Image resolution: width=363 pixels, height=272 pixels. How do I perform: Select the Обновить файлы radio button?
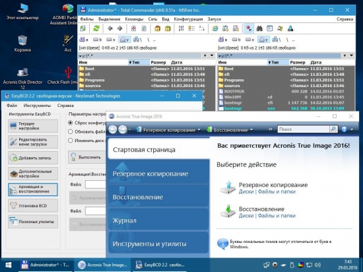(71, 132)
